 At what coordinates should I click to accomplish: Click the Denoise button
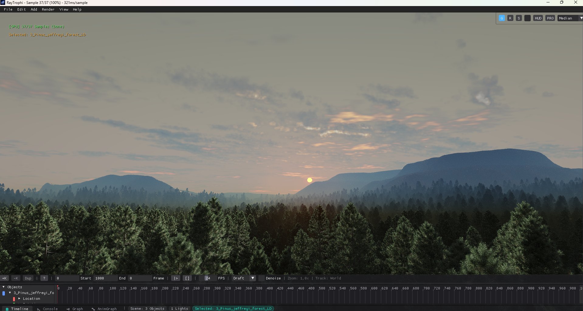pyautogui.click(x=273, y=278)
